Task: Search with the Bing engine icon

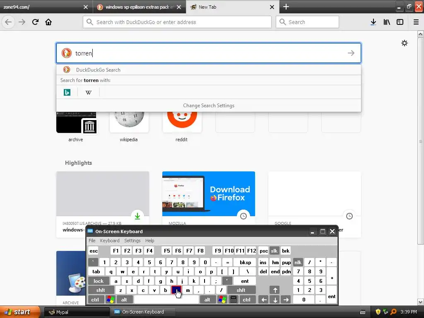Action: [x=67, y=92]
